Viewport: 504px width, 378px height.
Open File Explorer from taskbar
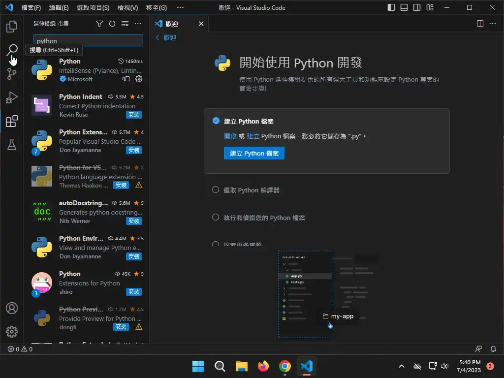point(241,366)
